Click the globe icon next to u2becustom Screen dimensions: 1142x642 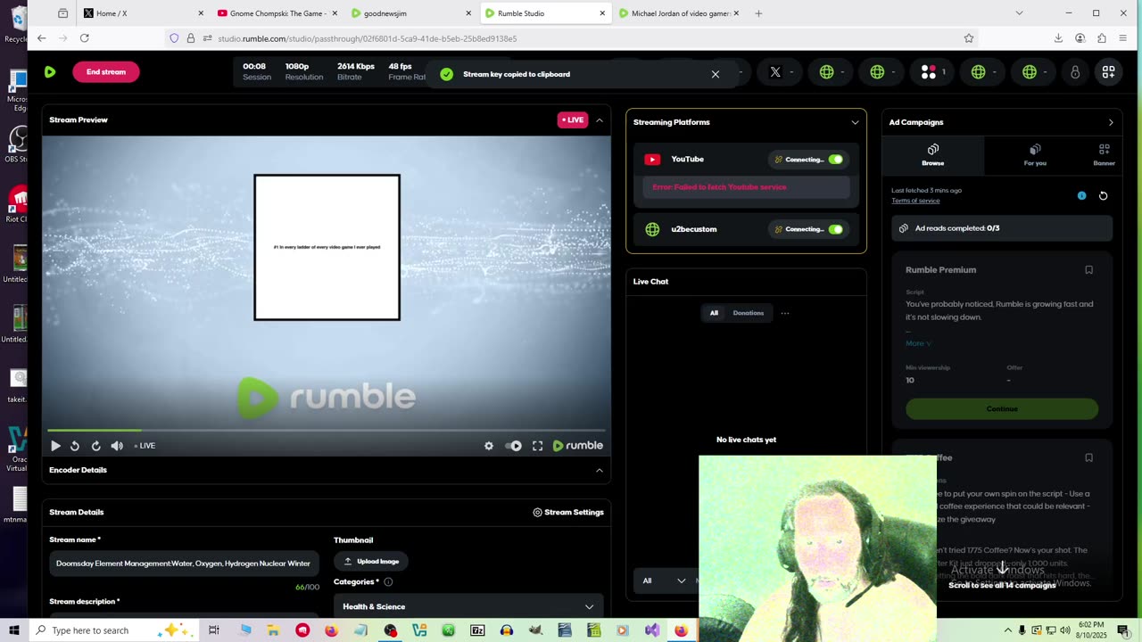tap(652, 229)
